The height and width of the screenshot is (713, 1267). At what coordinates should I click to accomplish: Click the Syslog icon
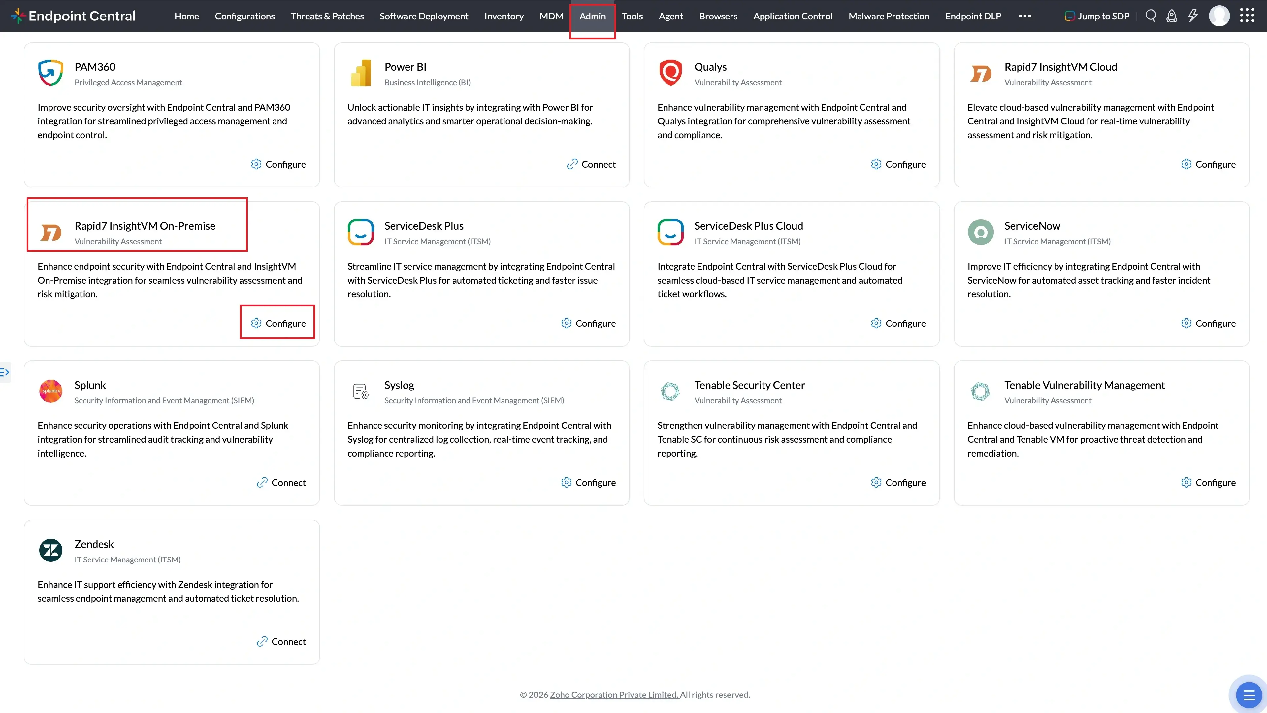[x=361, y=391]
